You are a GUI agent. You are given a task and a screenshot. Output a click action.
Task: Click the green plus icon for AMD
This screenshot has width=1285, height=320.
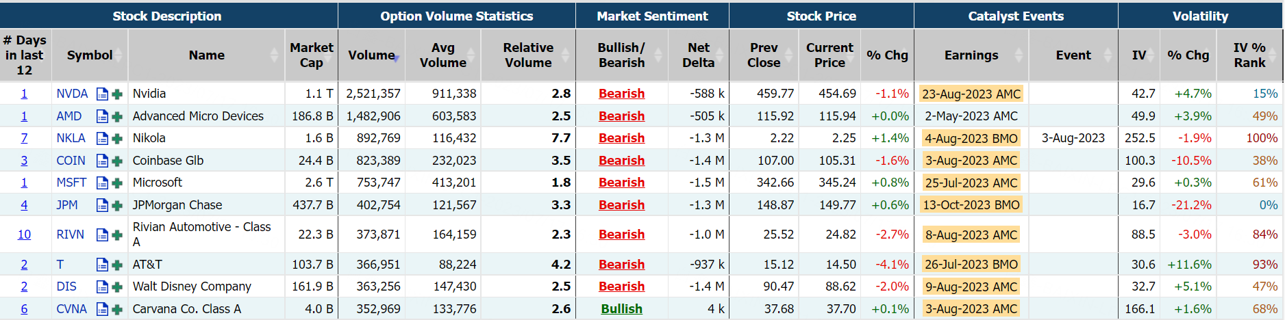(x=117, y=117)
